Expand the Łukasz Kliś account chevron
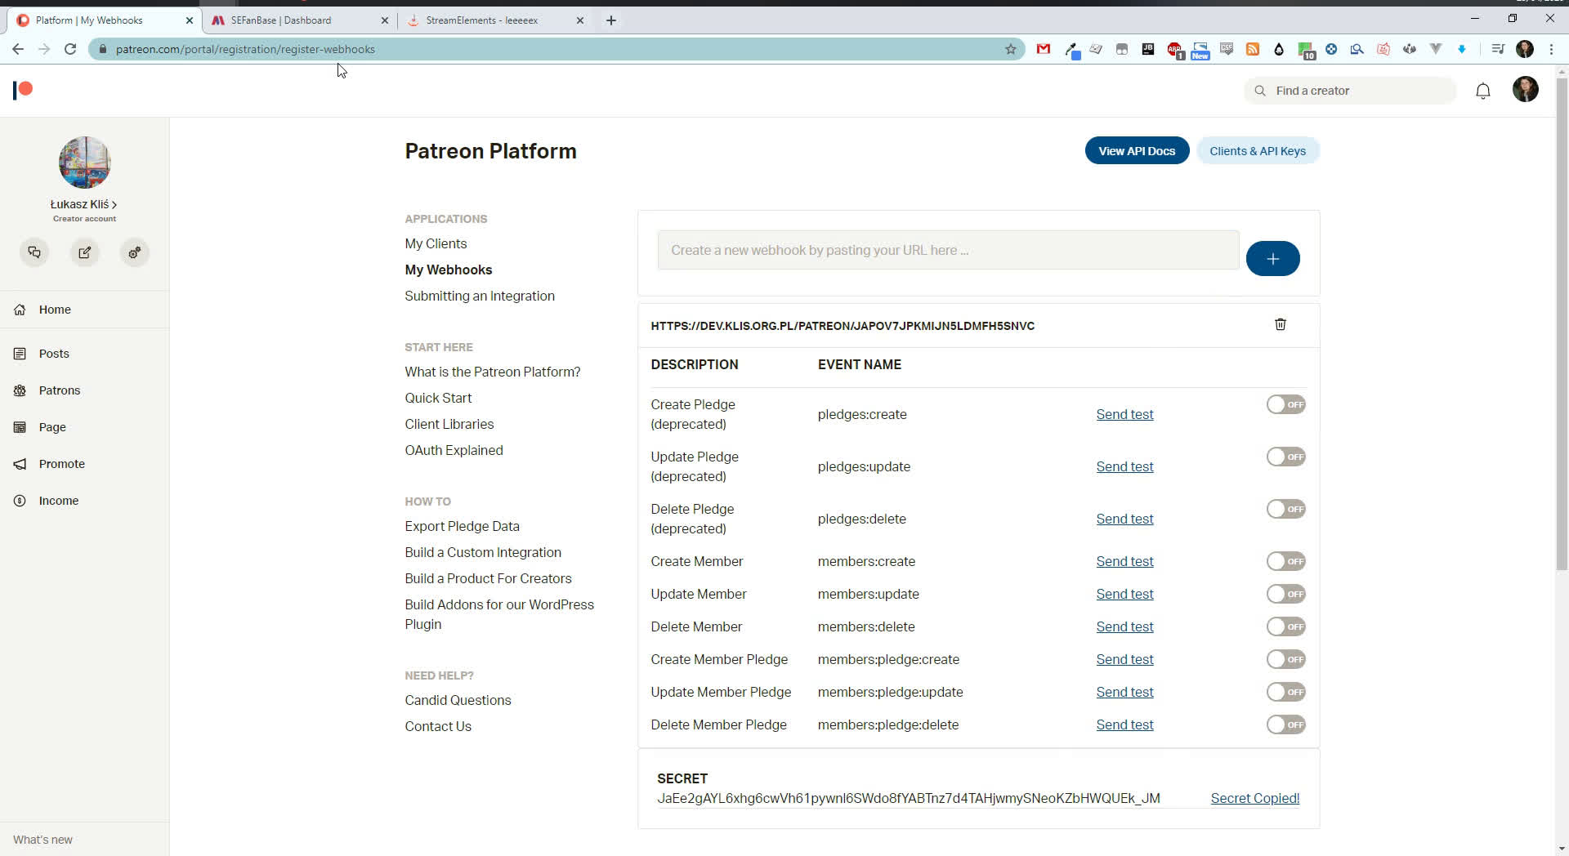Screen dimensions: 1569x856 [114, 204]
